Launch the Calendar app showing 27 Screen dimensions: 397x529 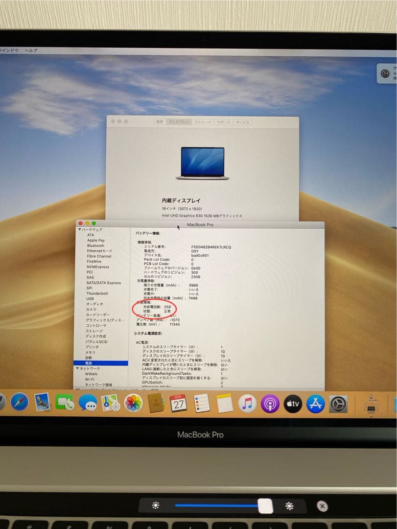[x=178, y=403]
